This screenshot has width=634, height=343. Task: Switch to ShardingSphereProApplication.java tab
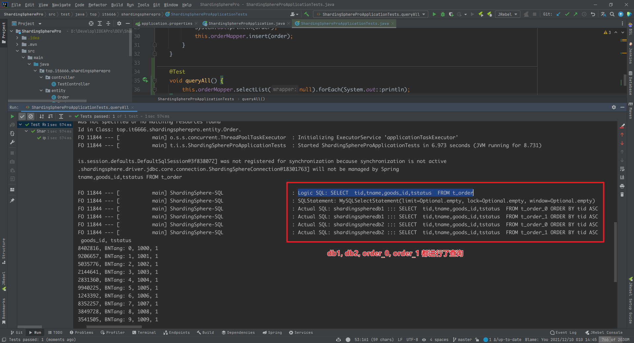(246, 23)
